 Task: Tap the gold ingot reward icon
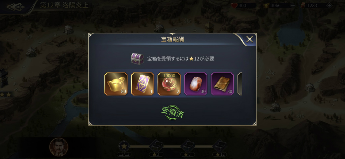(116, 84)
